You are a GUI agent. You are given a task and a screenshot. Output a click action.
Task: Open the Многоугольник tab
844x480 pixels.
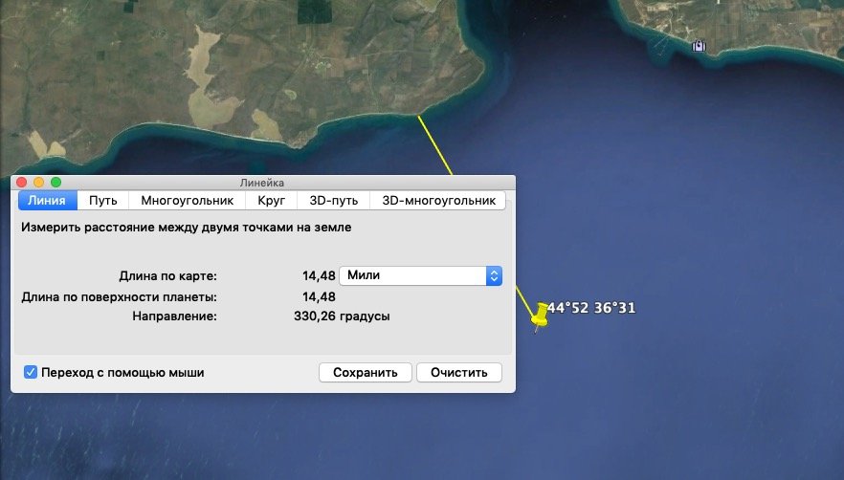187,201
